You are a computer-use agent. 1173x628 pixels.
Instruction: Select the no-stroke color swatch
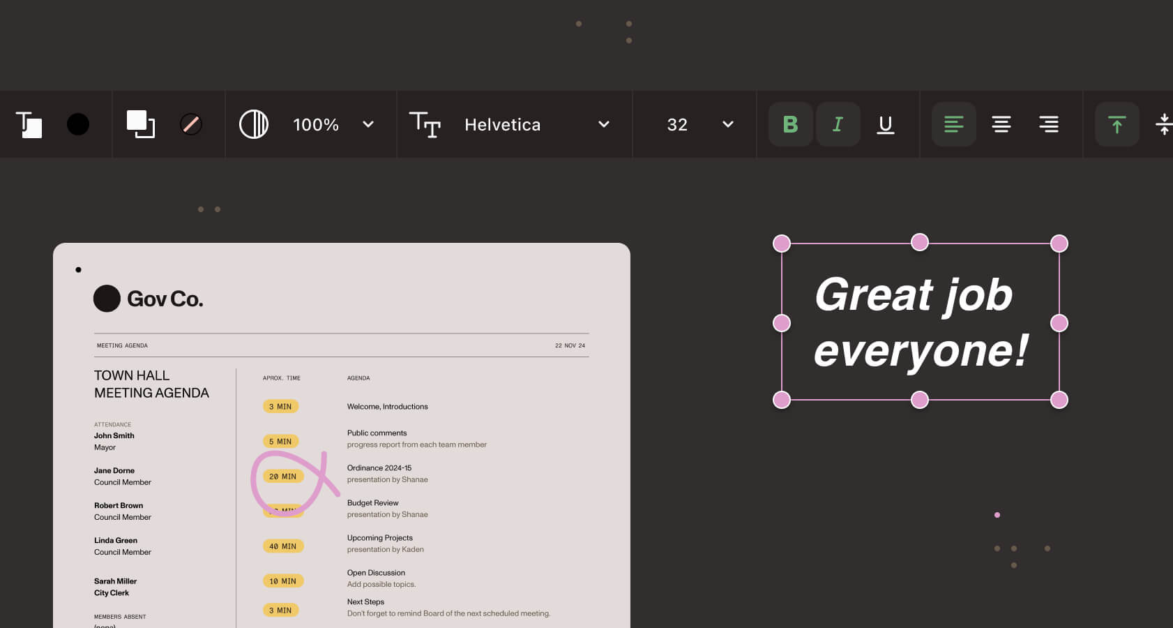click(191, 124)
